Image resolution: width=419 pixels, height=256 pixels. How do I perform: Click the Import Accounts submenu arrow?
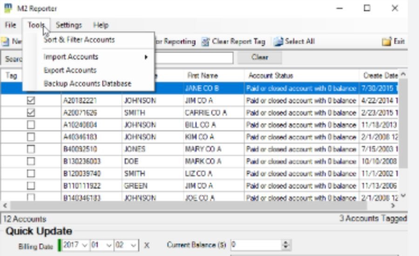[146, 57]
